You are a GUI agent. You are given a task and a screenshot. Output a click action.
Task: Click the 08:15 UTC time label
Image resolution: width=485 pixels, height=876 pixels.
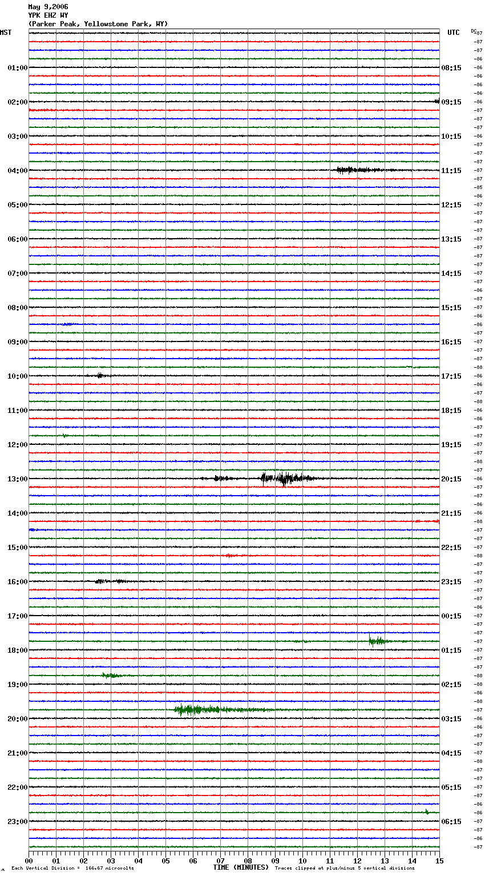(x=451, y=68)
